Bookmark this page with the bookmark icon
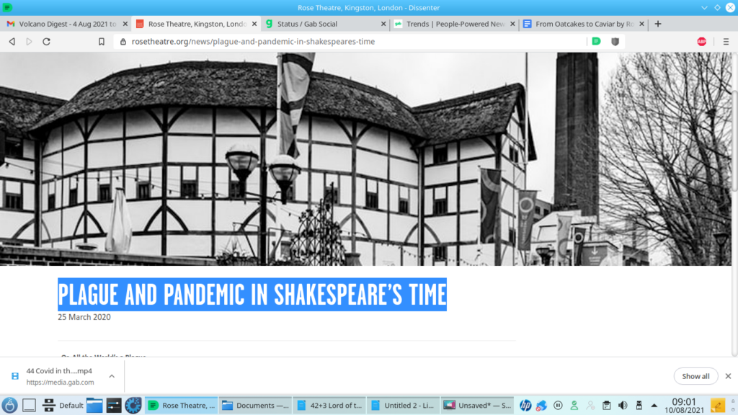This screenshot has width=738, height=415. point(101,41)
